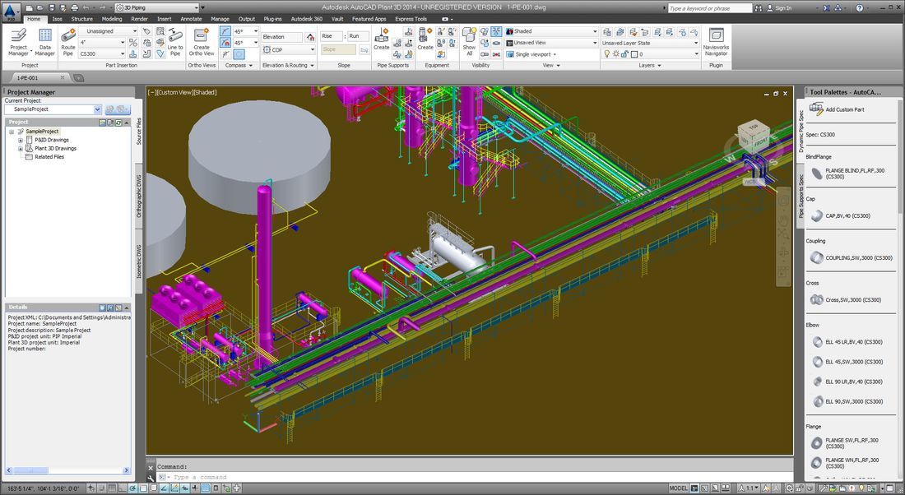Launch the Line to Pipe tool
The height and width of the screenshot is (495, 905).
pyautogui.click(x=175, y=42)
